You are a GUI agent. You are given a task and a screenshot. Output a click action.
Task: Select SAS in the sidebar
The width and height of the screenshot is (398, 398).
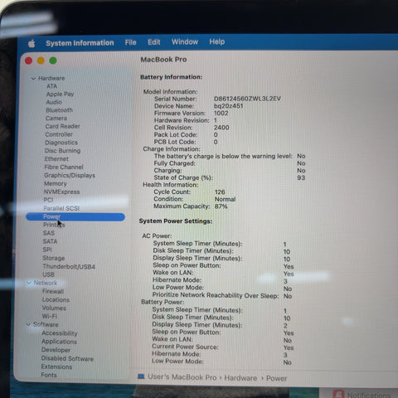pyautogui.click(x=49, y=233)
